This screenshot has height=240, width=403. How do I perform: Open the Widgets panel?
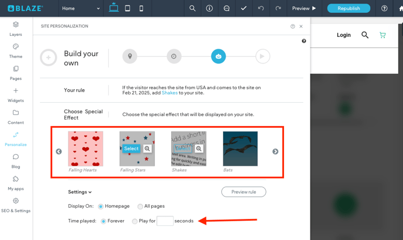tap(16, 94)
